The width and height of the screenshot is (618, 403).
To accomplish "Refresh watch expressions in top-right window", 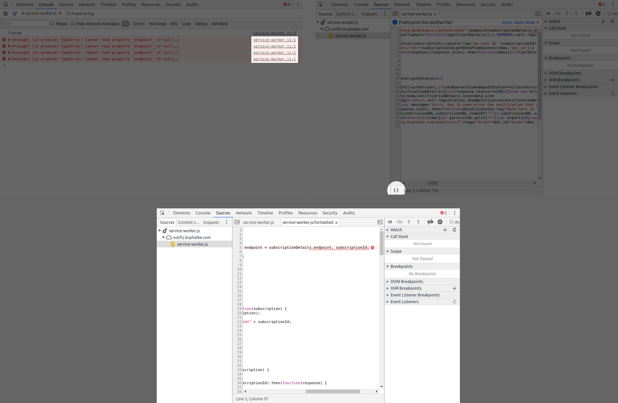I will 612,21.
